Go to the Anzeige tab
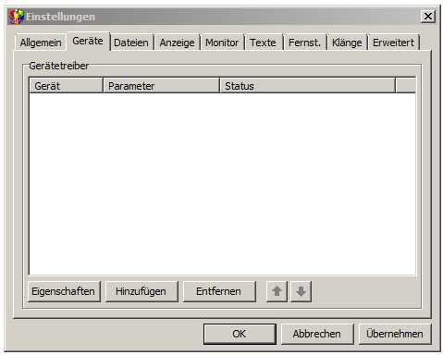The height and width of the screenshot is (355, 443). pyautogui.click(x=177, y=43)
